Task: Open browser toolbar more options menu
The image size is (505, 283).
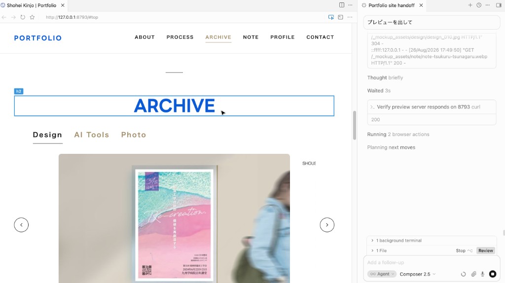Action: tap(350, 17)
